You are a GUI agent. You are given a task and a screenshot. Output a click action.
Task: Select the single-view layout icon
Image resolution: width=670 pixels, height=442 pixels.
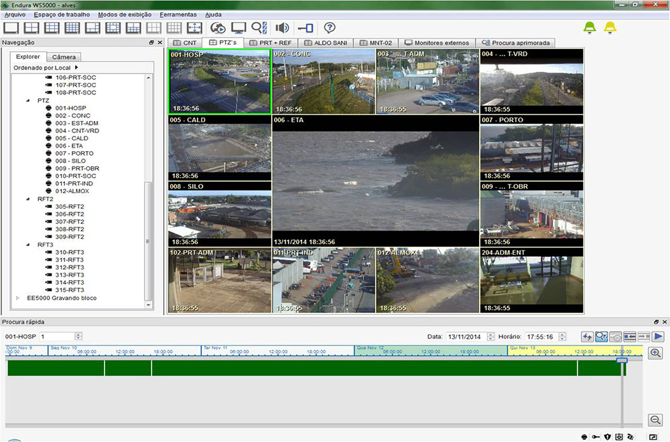(x=11, y=28)
